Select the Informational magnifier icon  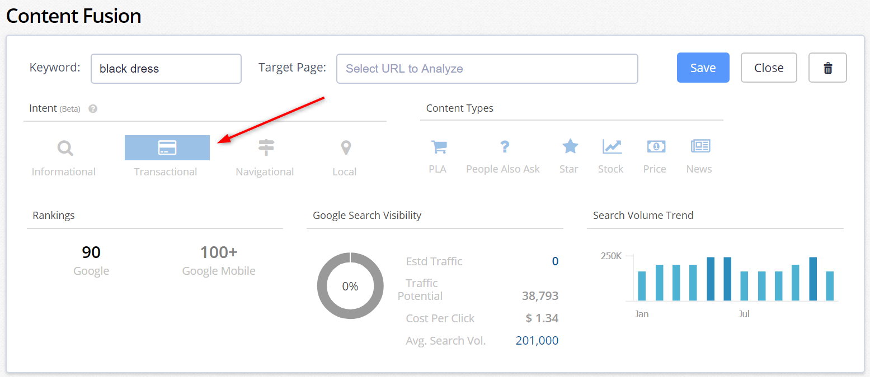65,148
